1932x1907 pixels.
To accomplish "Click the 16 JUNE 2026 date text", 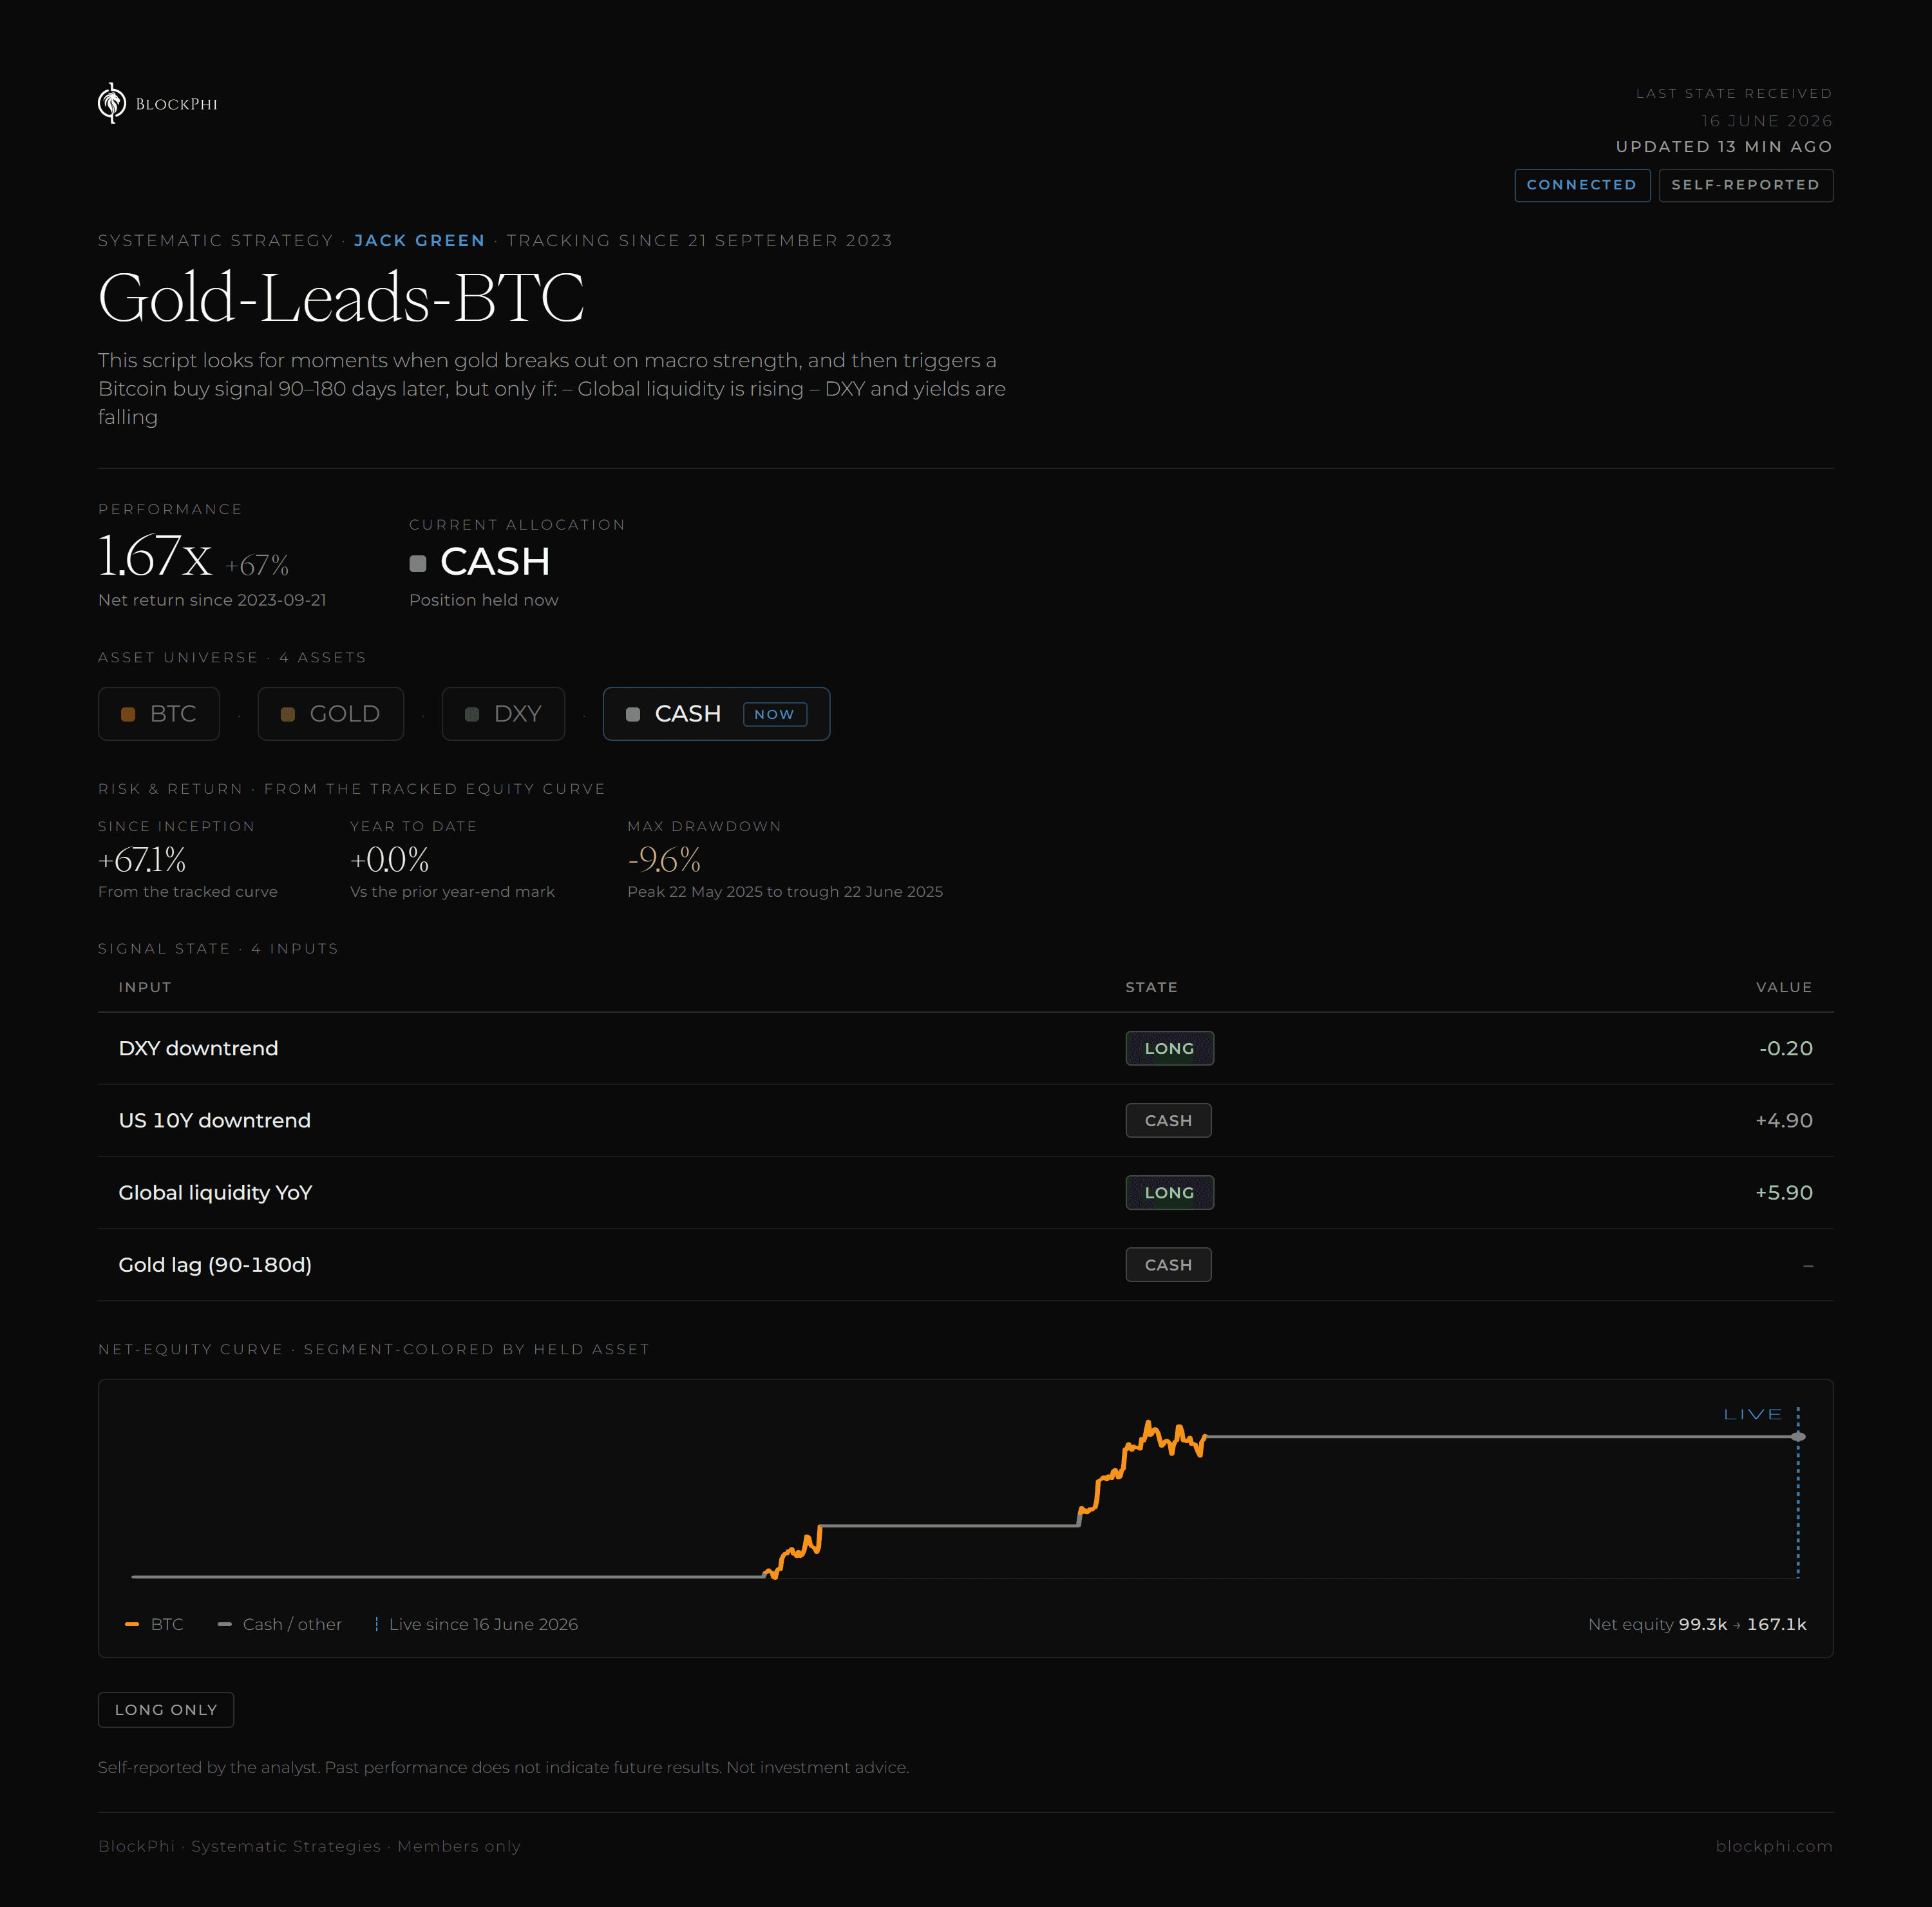I will click(x=1767, y=121).
